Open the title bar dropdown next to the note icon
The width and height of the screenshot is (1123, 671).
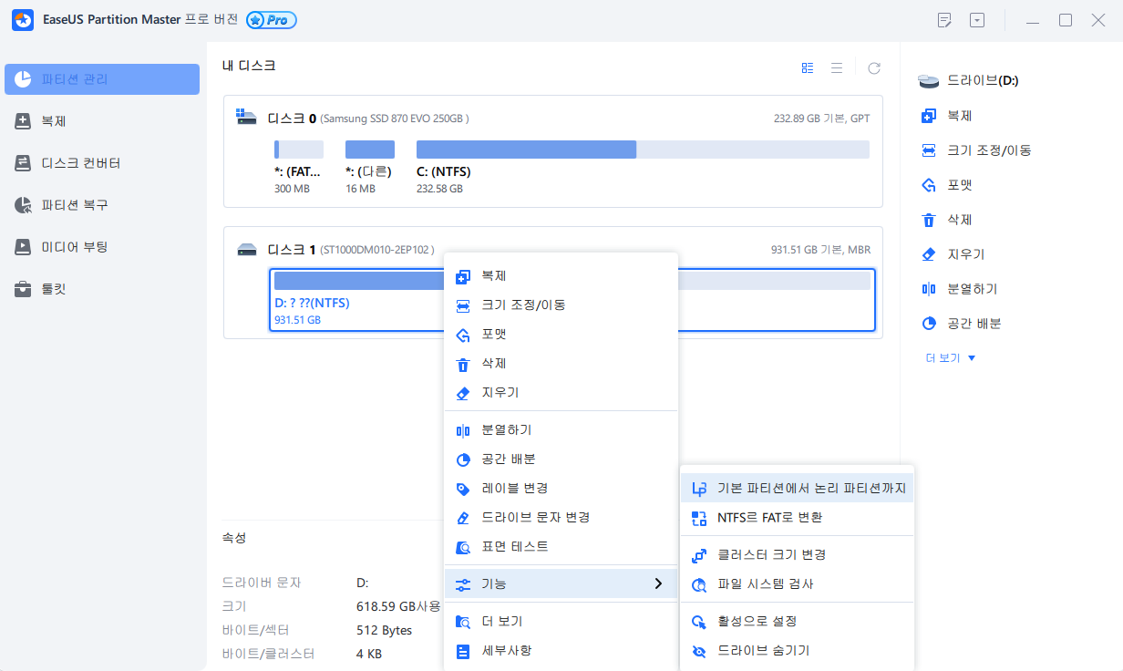coord(977,19)
